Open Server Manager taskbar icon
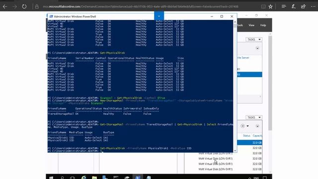Image resolution: width=318 pixels, height=179 pixels. click(x=105, y=178)
